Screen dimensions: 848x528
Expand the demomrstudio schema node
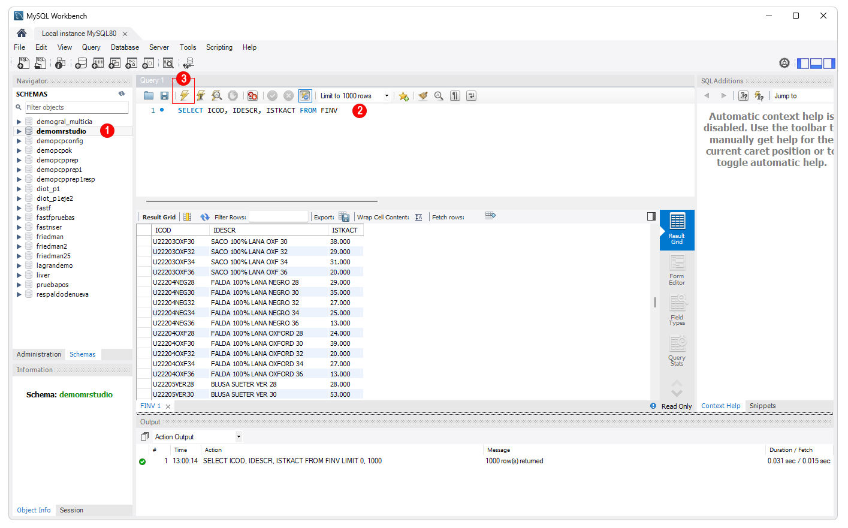tap(19, 131)
